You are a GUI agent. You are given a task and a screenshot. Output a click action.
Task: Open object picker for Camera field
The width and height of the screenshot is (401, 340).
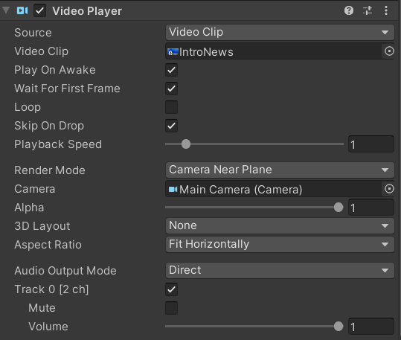tap(389, 189)
